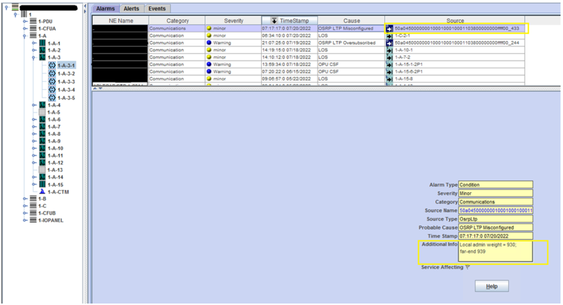Click the Time Stamp field
The width and height of the screenshot is (563, 305).
point(495,236)
